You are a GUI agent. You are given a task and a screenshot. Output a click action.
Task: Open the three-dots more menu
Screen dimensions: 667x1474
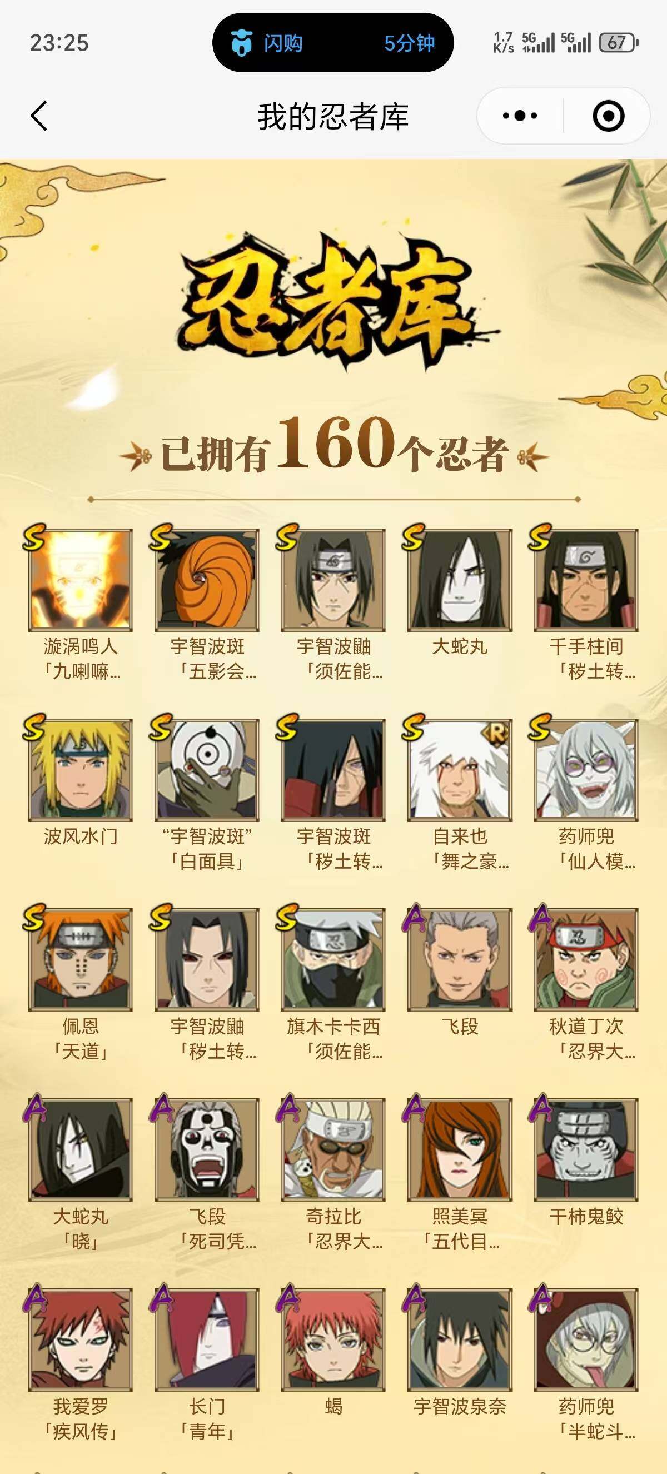click(x=519, y=116)
